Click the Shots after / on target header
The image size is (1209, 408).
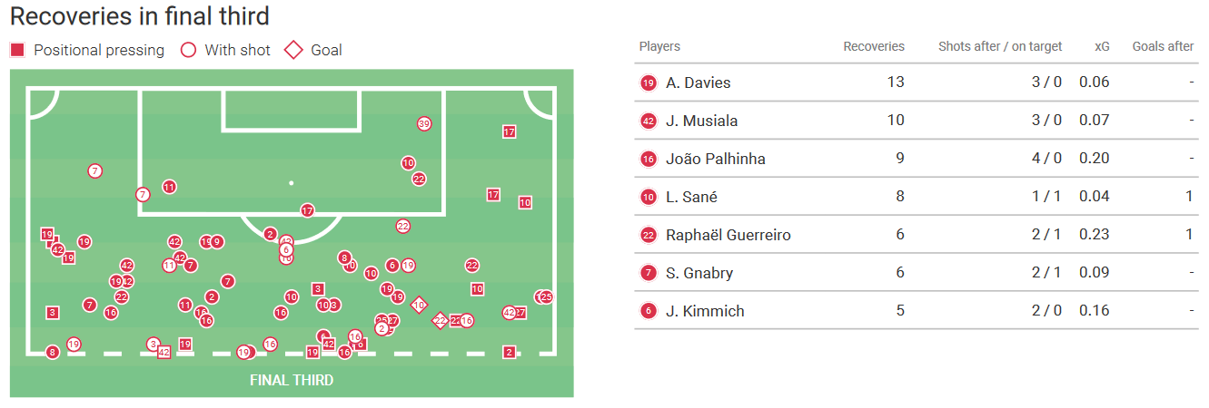coord(999,46)
